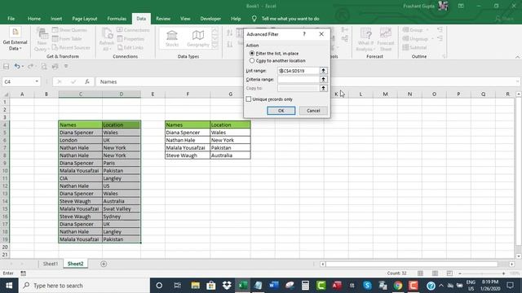Open Task View on the taskbar
This screenshot has width=522, height=293.
tap(177, 286)
